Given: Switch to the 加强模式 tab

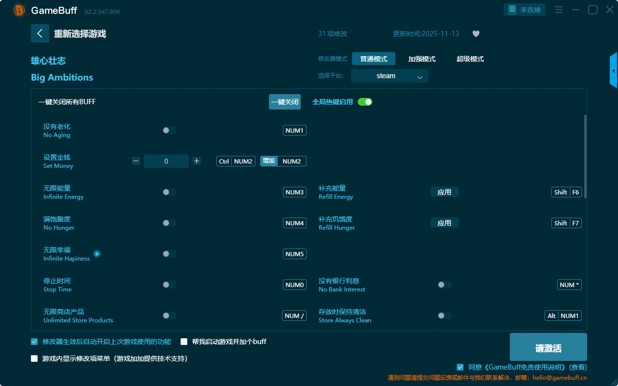Looking at the screenshot, I should tap(421, 59).
